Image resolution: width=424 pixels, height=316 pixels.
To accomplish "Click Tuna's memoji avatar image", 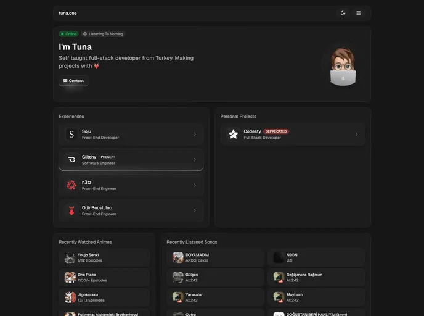I will [343, 66].
